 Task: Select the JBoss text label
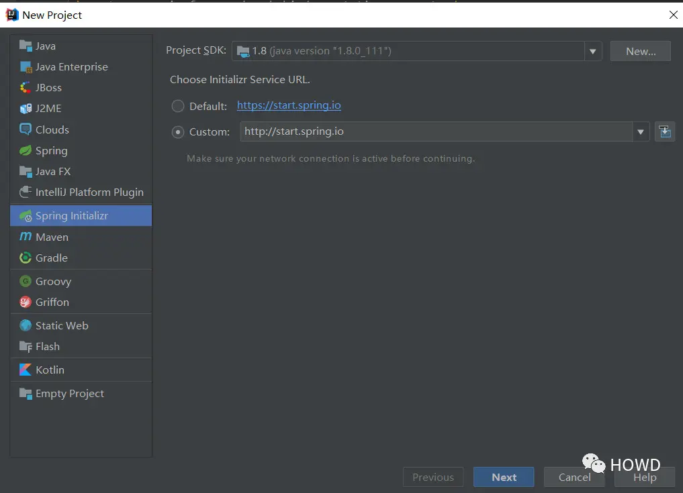tap(48, 88)
